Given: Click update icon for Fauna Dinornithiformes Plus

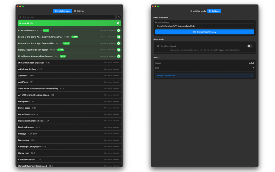Looking at the screenshot, I should point(119,37).
